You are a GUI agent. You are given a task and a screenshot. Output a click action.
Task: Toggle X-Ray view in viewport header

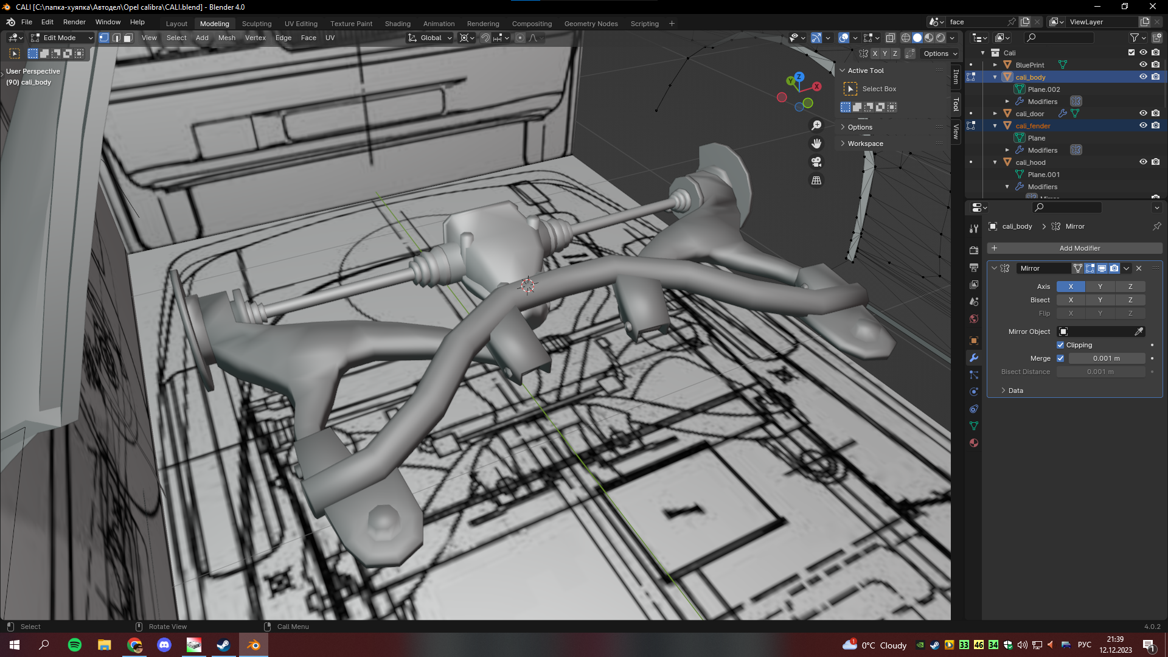(x=891, y=38)
